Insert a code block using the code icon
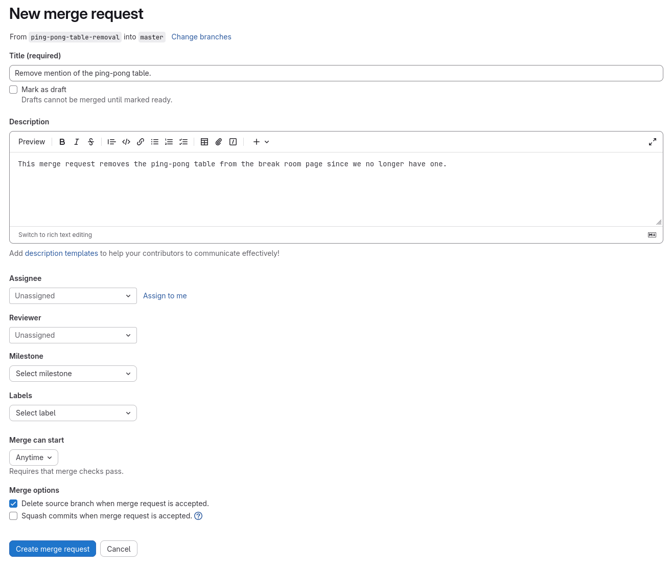This screenshot has width=671, height=566. [x=126, y=142]
